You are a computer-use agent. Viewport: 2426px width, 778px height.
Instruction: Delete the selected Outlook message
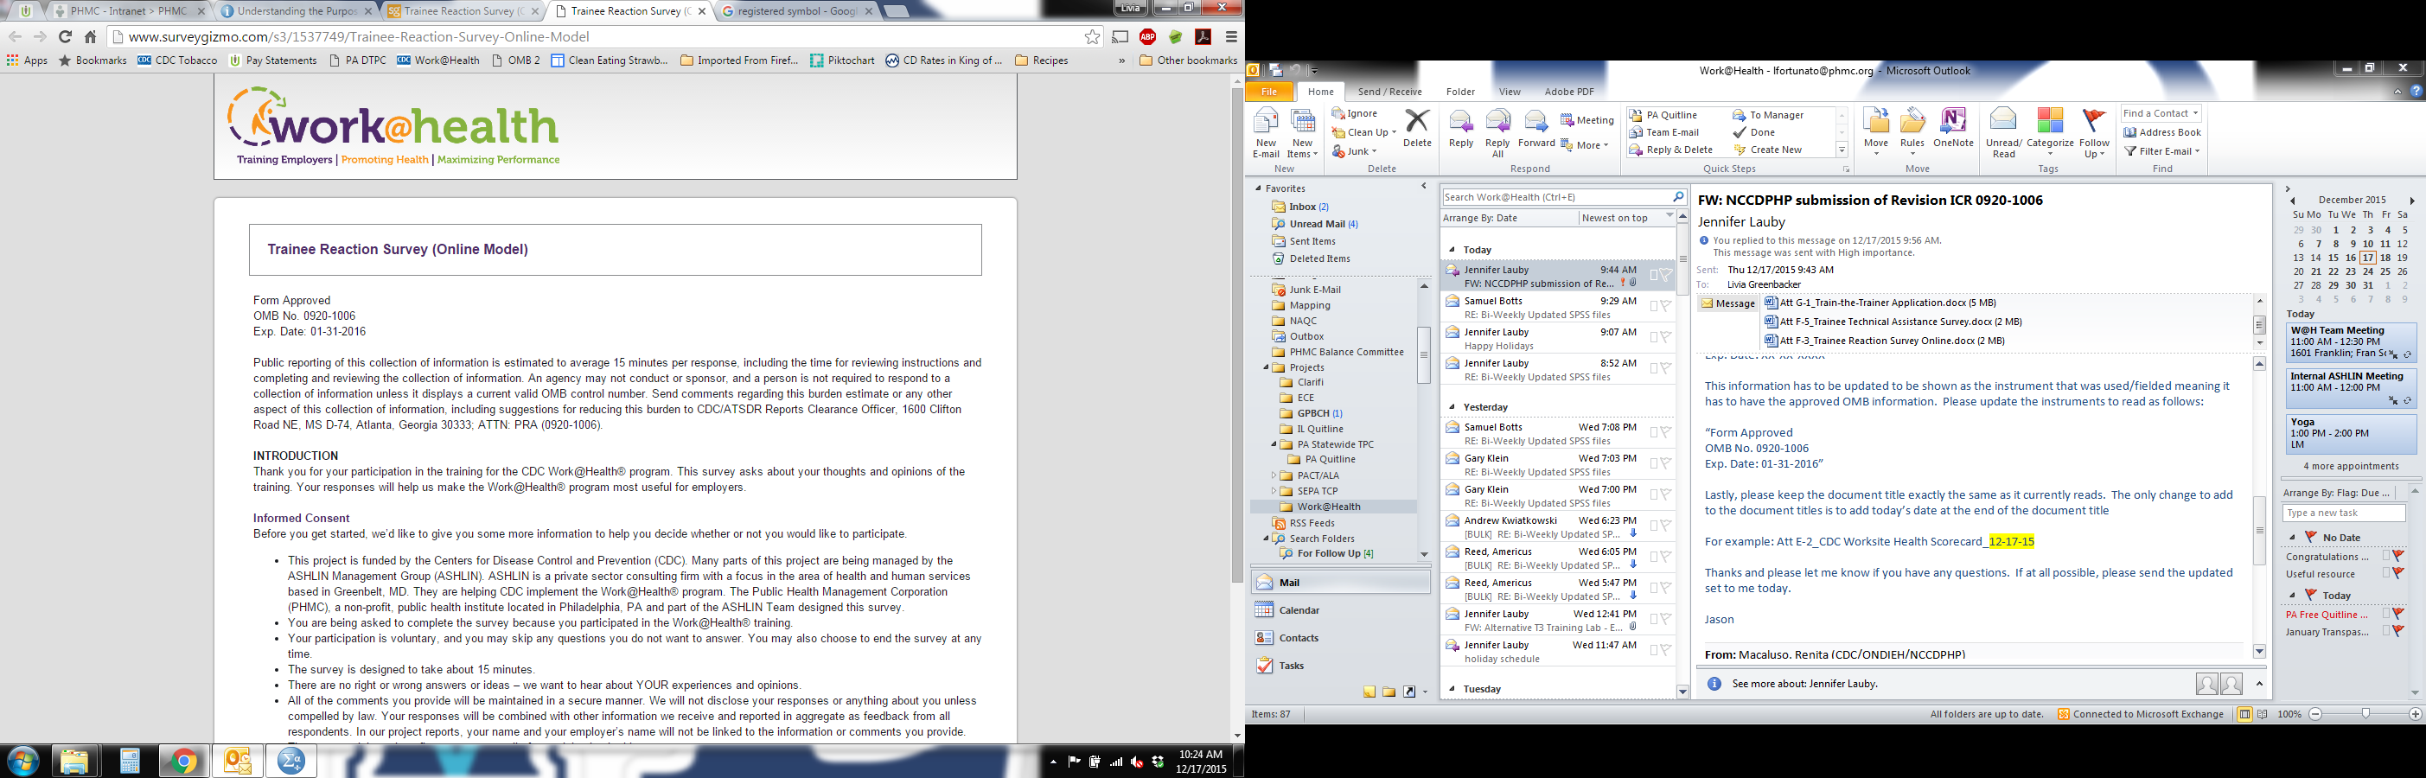click(x=1416, y=128)
